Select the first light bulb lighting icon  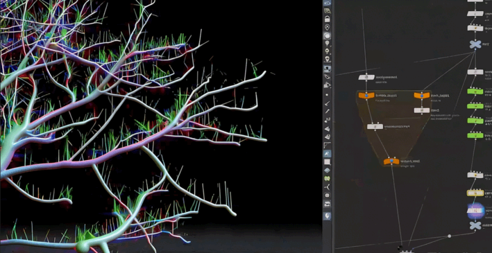point(328,44)
